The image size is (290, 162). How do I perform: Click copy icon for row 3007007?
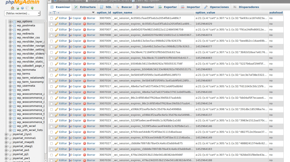pyautogui.click(x=70, y=30)
